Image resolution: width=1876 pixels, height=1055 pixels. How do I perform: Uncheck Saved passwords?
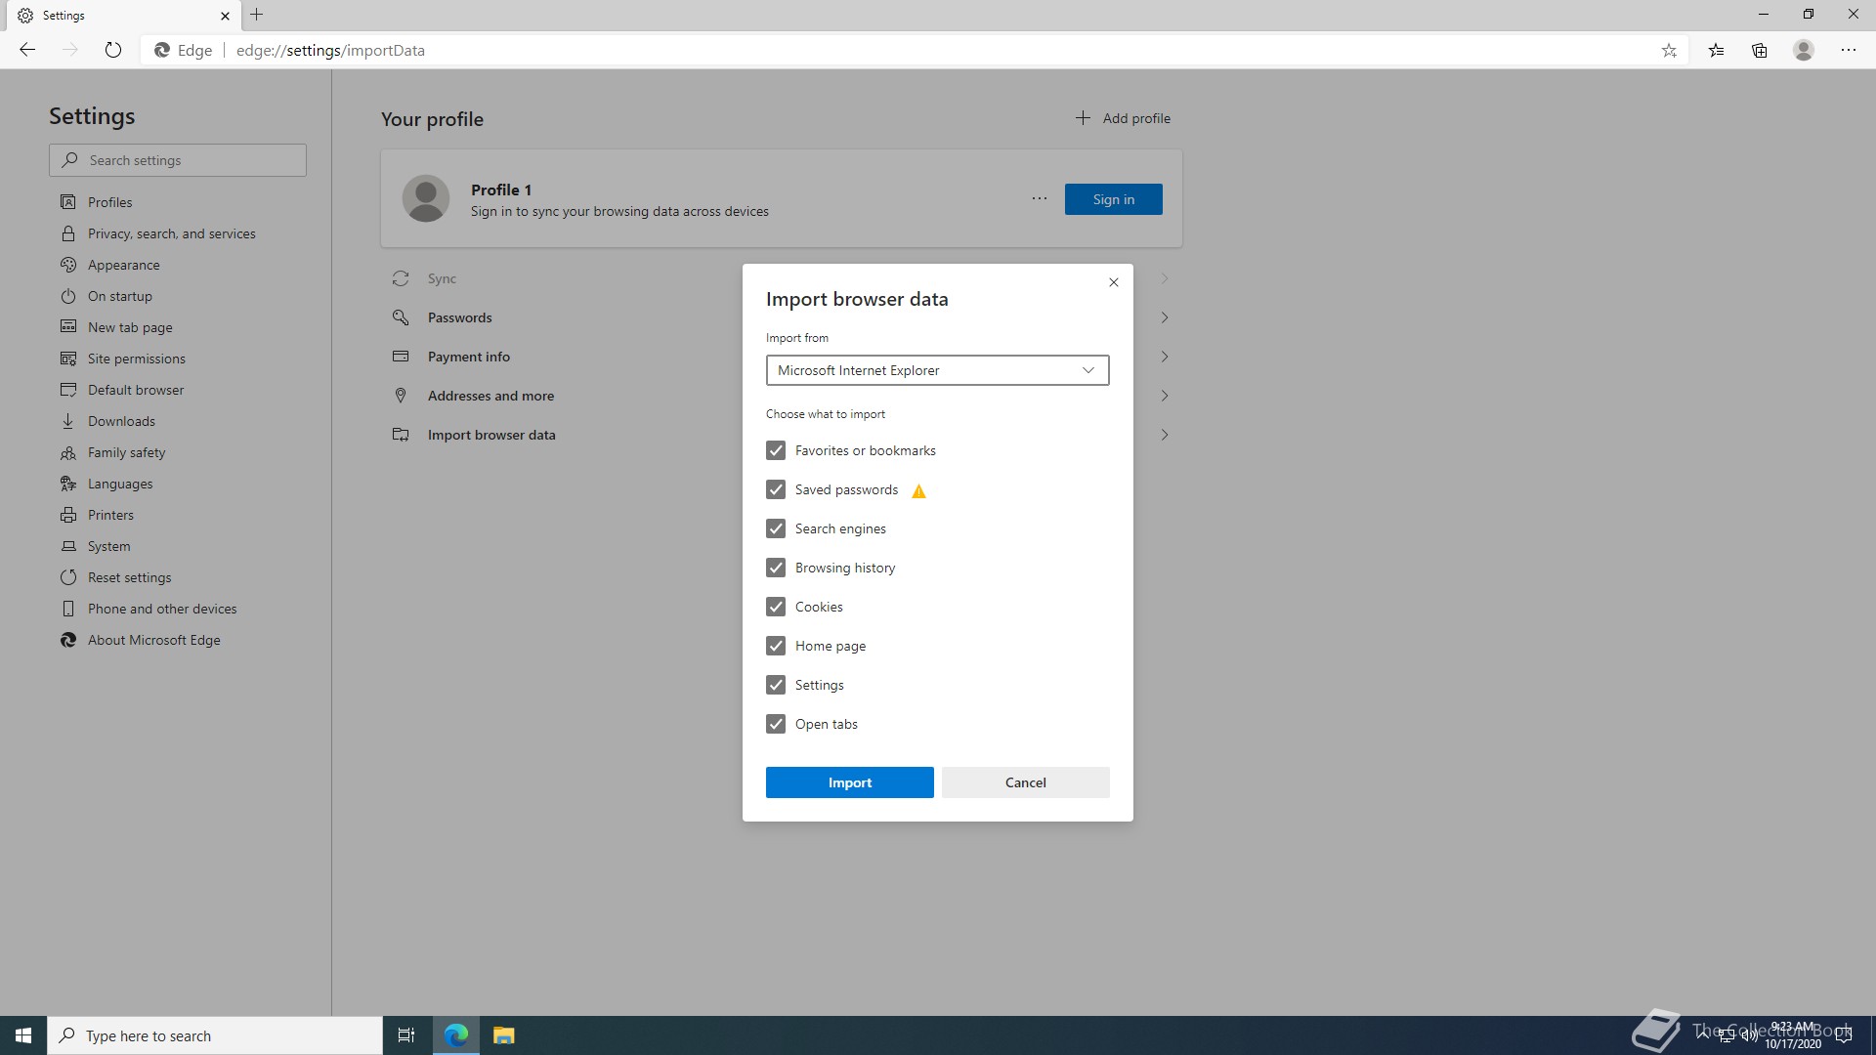[x=776, y=489]
